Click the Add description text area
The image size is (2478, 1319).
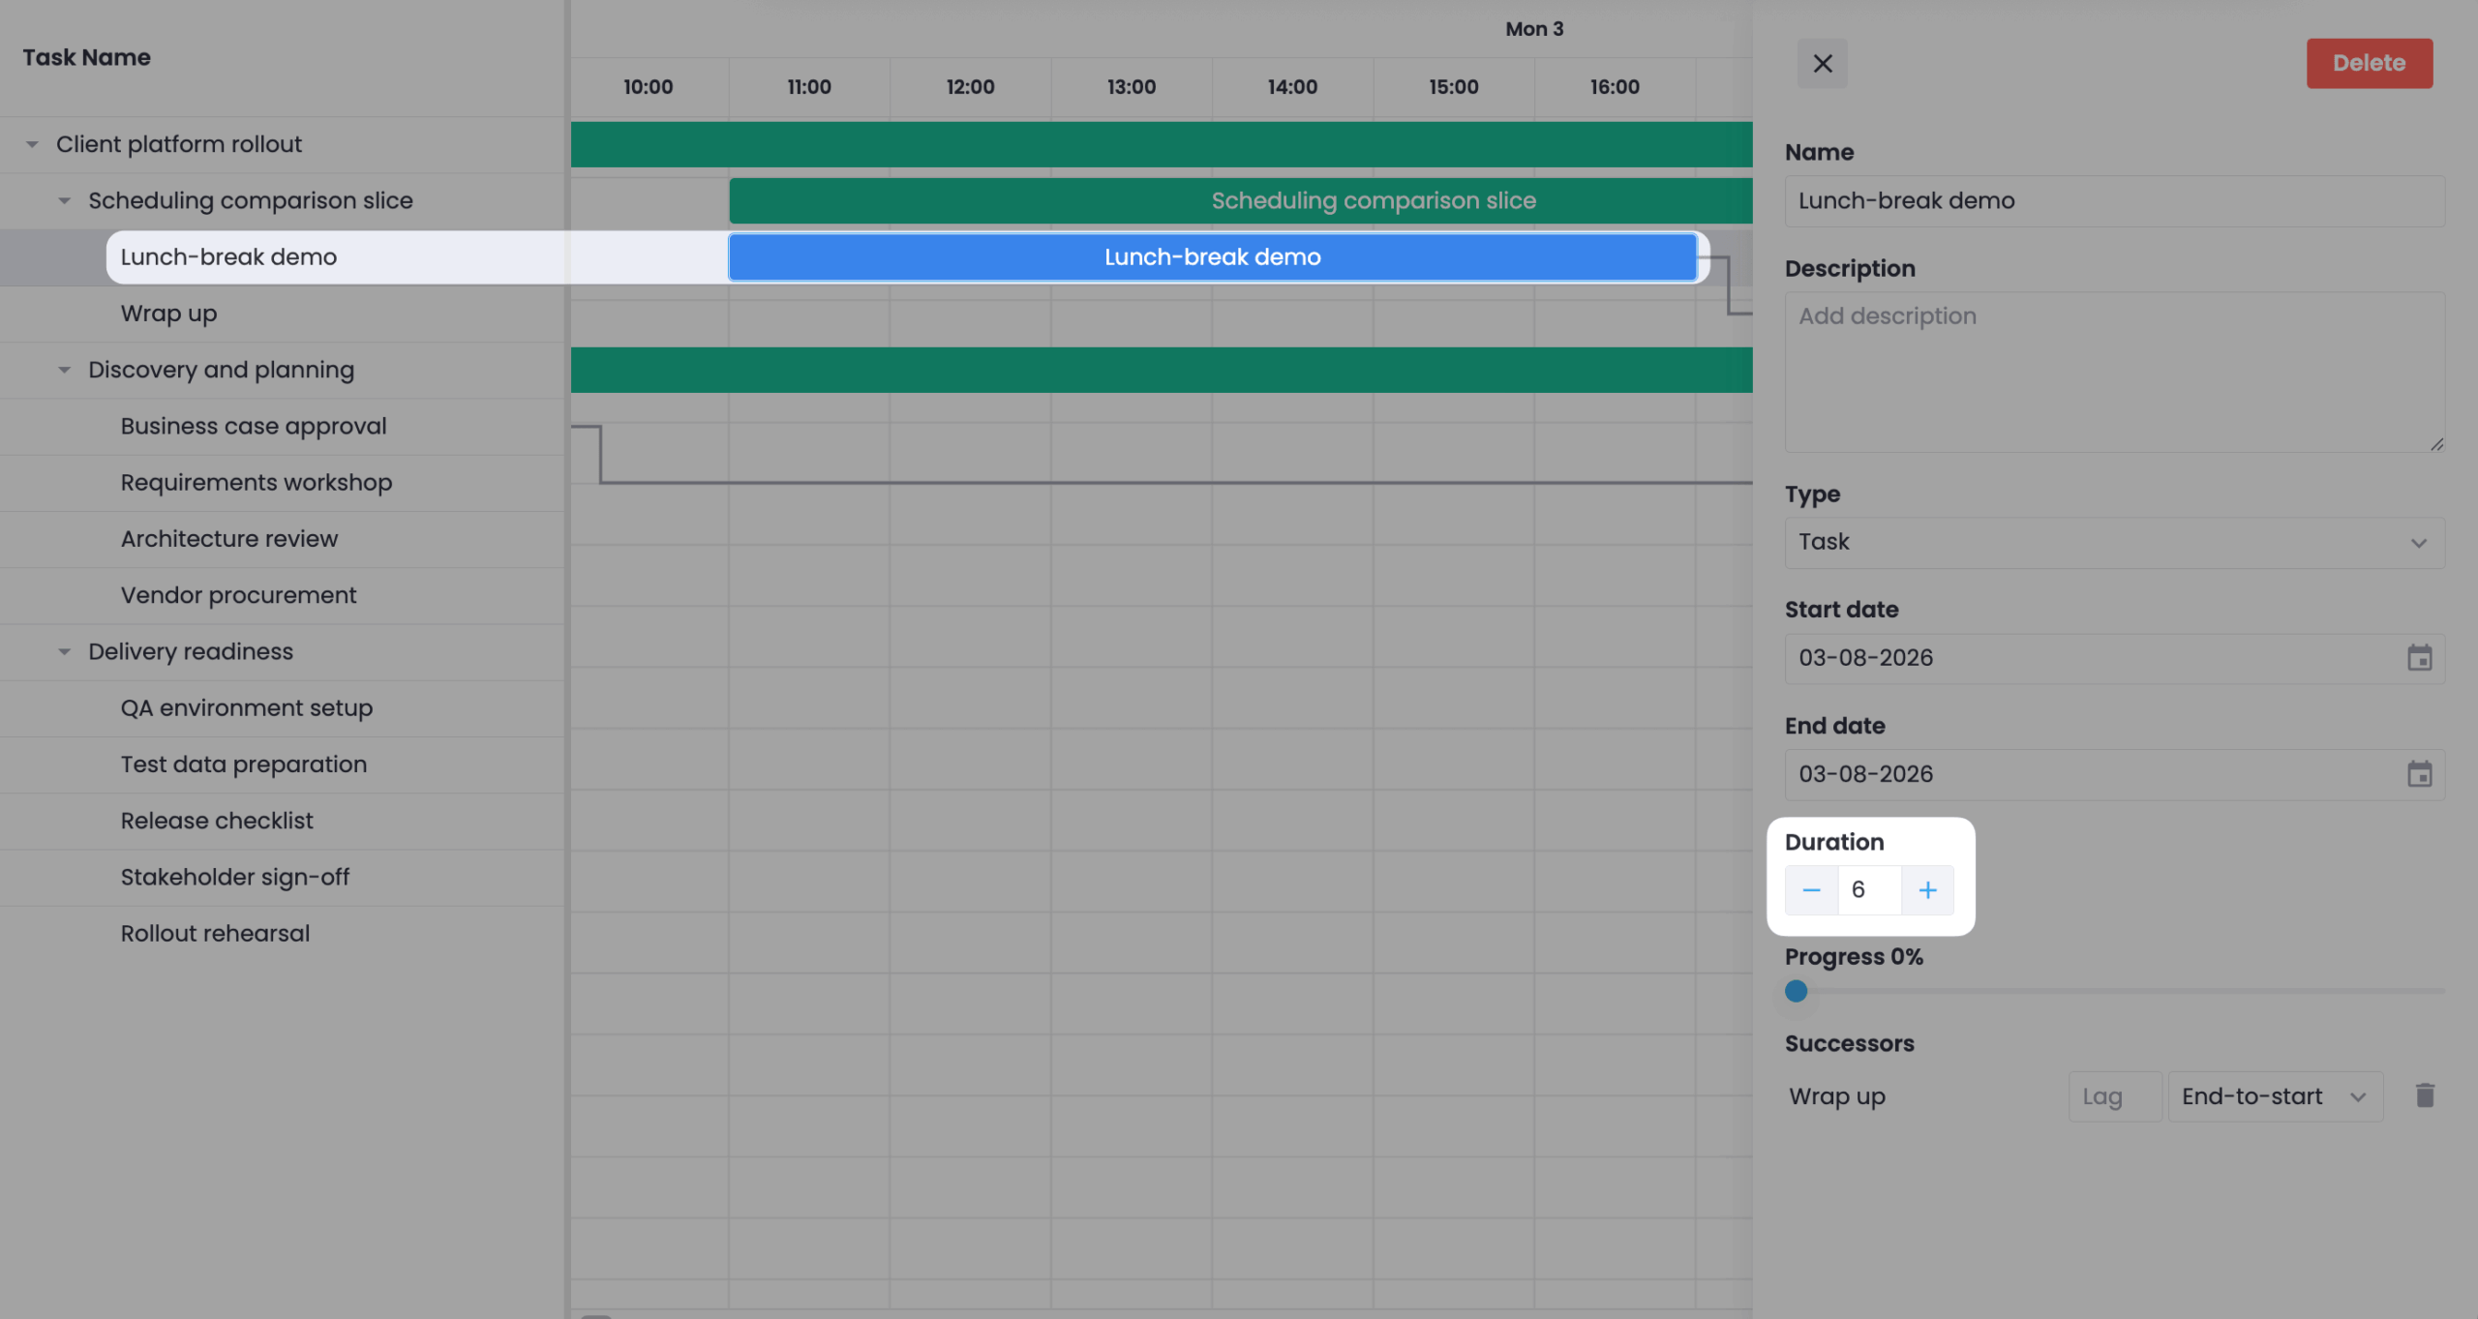tap(2114, 372)
